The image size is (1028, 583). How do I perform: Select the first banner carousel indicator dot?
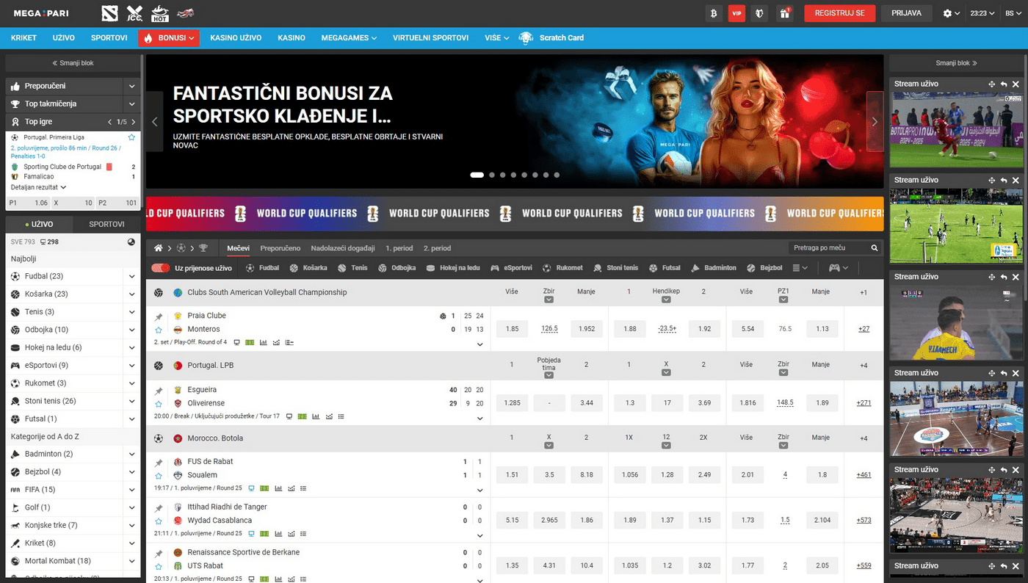[477, 175]
